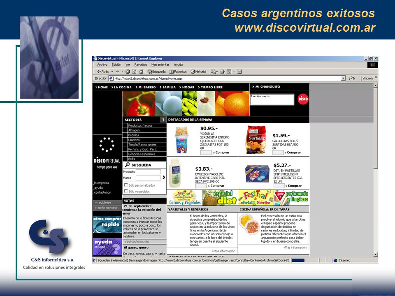Image resolution: width=395 pixels, height=296 pixels.
Task: Click quantity field for Yogur La Serenisima
Action: pos(206,152)
